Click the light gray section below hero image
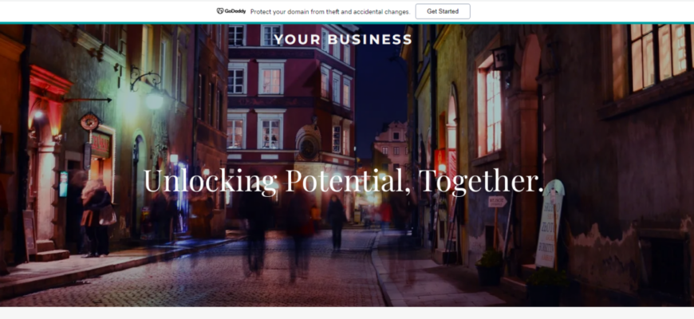The image size is (694, 319). coord(347,313)
